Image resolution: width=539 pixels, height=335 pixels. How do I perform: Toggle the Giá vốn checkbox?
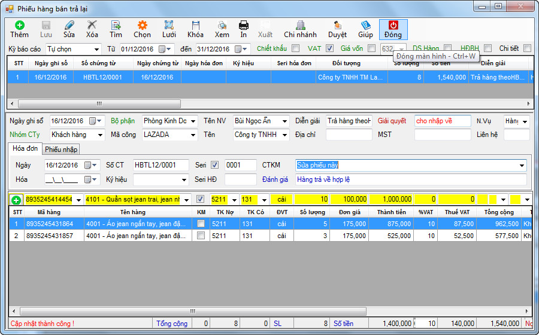pyautogui.click(x=371, y=48)
